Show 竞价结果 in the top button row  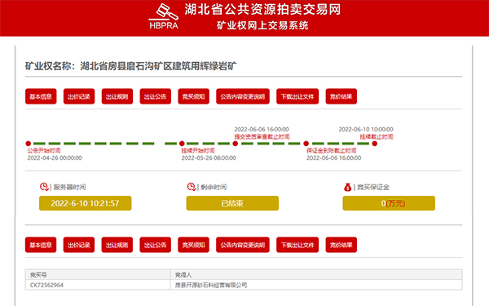[x=341, y=96]
